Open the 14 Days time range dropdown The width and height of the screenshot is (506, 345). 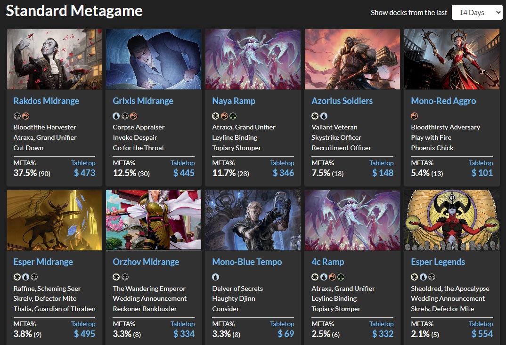[477, 13]
